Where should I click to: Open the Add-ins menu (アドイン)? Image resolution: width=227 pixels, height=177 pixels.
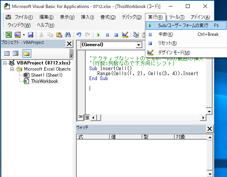tap(200, 17)
